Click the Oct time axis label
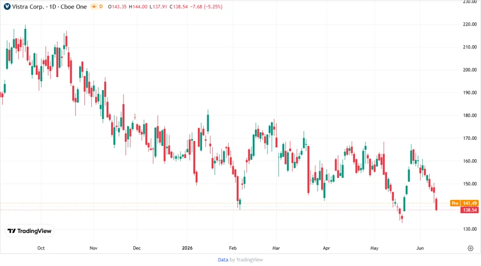Screen dimensions: 481x266 point(41,248)
